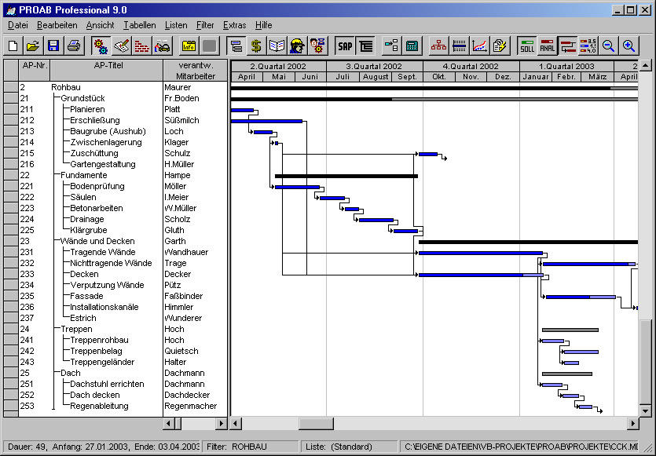Screen dimensions: 656x456
Task: Click the verantw. Mitarbeiter column header
Action: pyautogui.click(x=196, y=70)
